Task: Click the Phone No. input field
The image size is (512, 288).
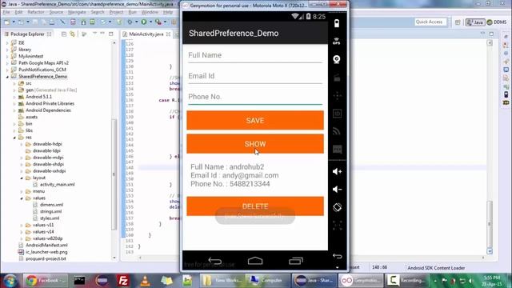Action: 255,98
